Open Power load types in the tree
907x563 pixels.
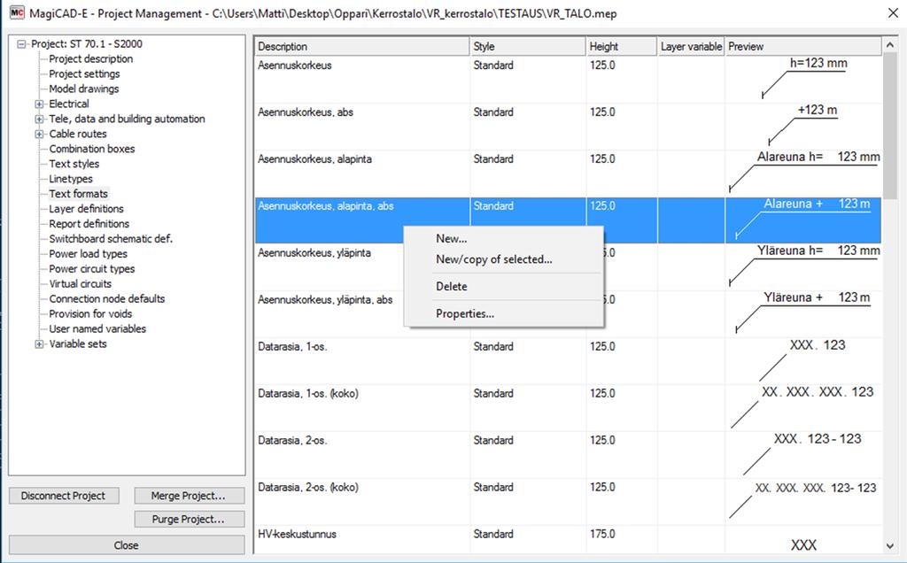(x=88, y=254)
